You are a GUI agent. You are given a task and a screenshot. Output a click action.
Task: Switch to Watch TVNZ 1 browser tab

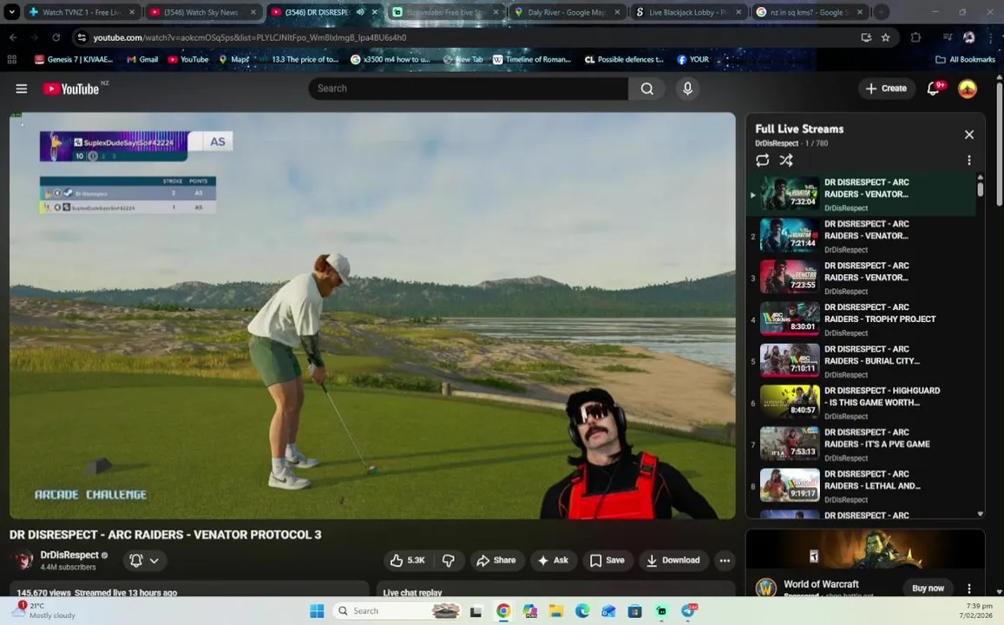[82, 12]
